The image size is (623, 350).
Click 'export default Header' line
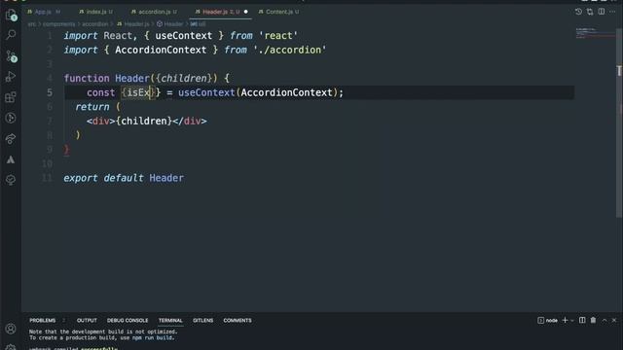click(124, 178)
